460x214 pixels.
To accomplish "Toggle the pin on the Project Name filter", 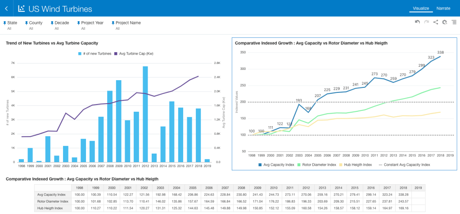I will [113, 23].
